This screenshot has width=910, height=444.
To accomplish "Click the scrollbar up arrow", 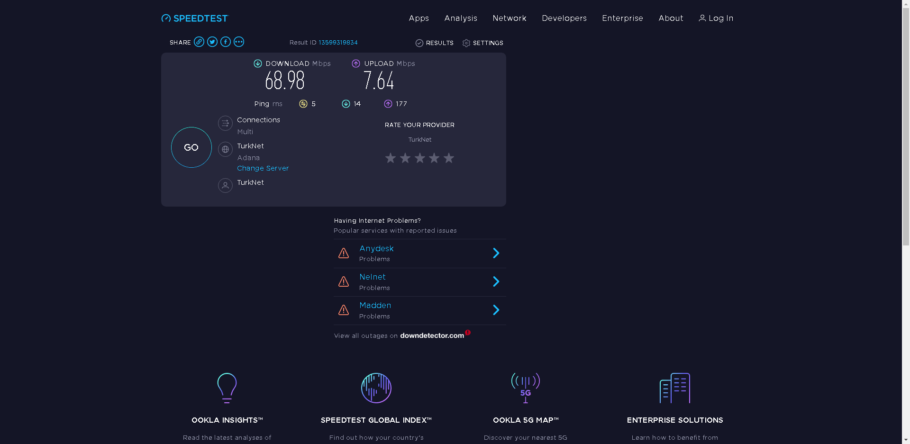I will pyautogui.click(x=906, y=4).
